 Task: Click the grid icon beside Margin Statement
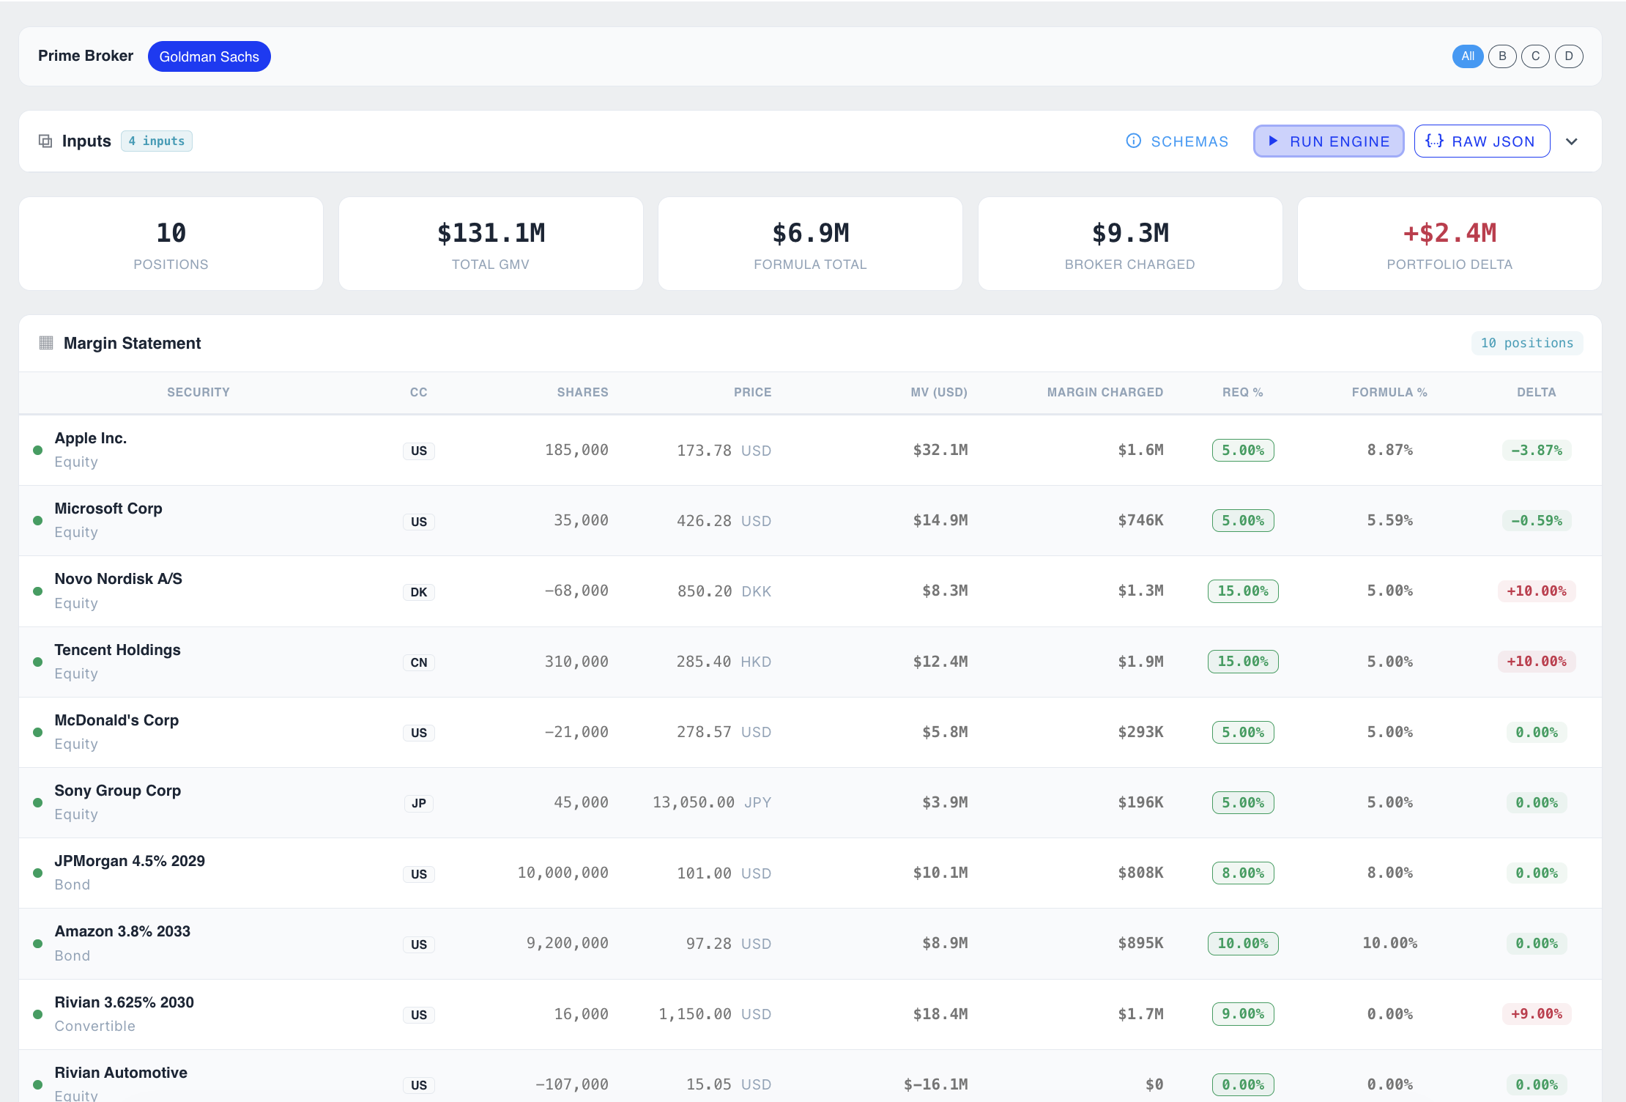click(46, 343)
